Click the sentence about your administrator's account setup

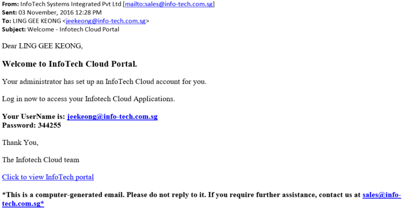coord(104,81)
